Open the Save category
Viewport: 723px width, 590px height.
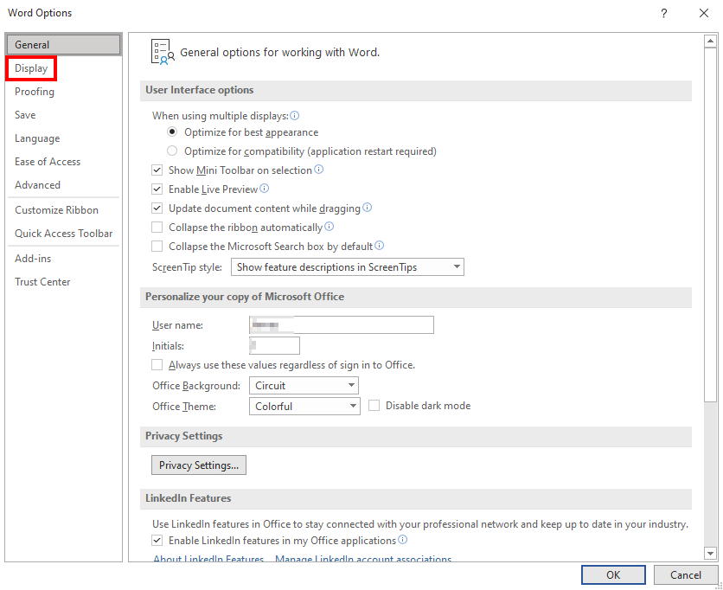click(x=64, y=115)
